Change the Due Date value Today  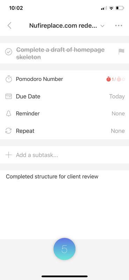117,97
